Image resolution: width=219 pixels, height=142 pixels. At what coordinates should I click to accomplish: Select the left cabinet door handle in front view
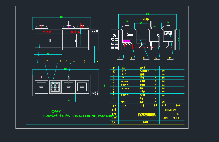(50, 40)
